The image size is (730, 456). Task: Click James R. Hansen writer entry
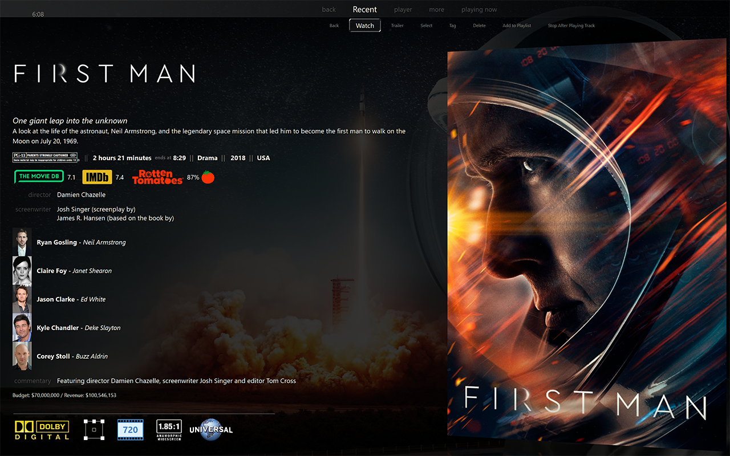tap(115, 218)
